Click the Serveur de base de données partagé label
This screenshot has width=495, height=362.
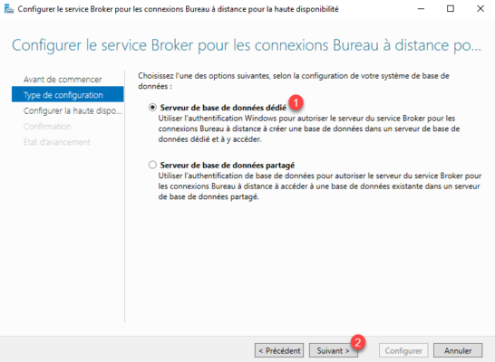[x=228, y=165]
